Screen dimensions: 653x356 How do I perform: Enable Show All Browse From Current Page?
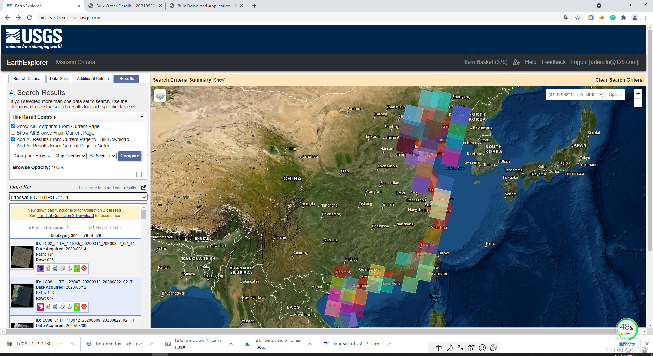[x=13, y=132]
